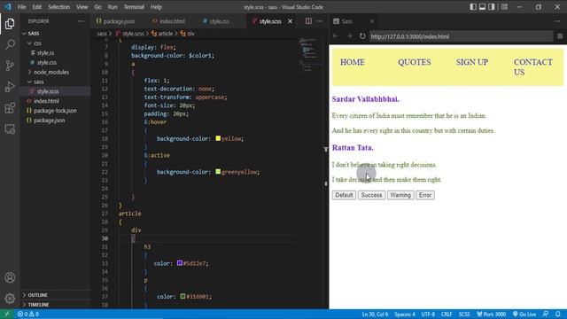Open the Accounts menu icon
Viewport: 567px width, 319px height.
click(x=10, y=277)
